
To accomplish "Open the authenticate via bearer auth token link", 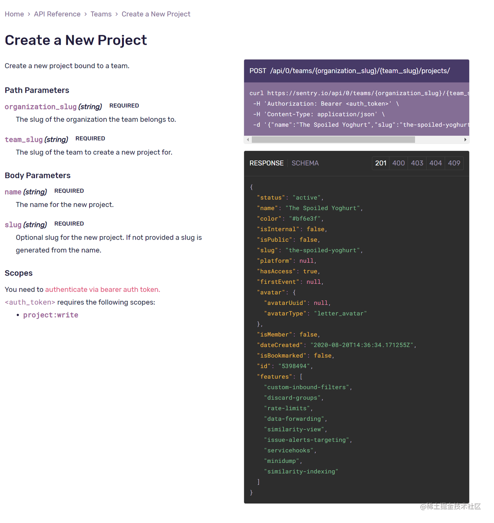I will pos(103,290).
